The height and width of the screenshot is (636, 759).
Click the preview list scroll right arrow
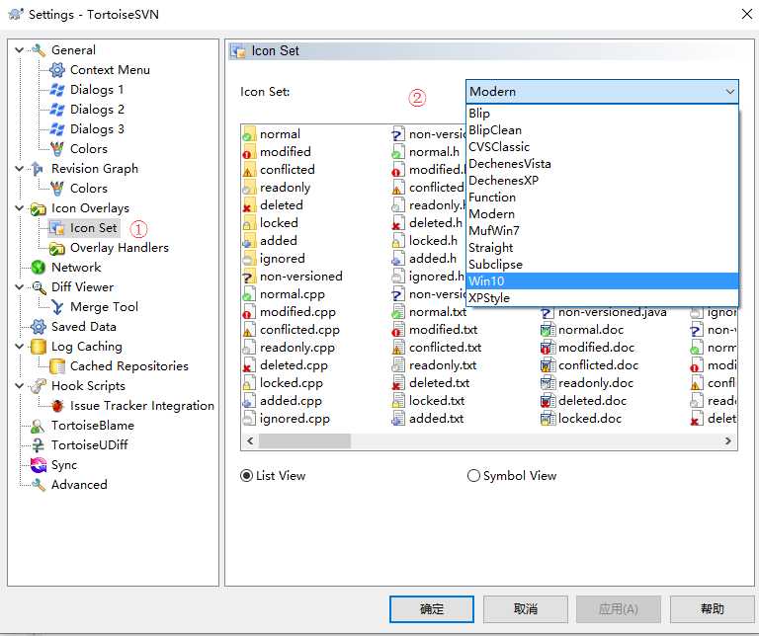728,441
